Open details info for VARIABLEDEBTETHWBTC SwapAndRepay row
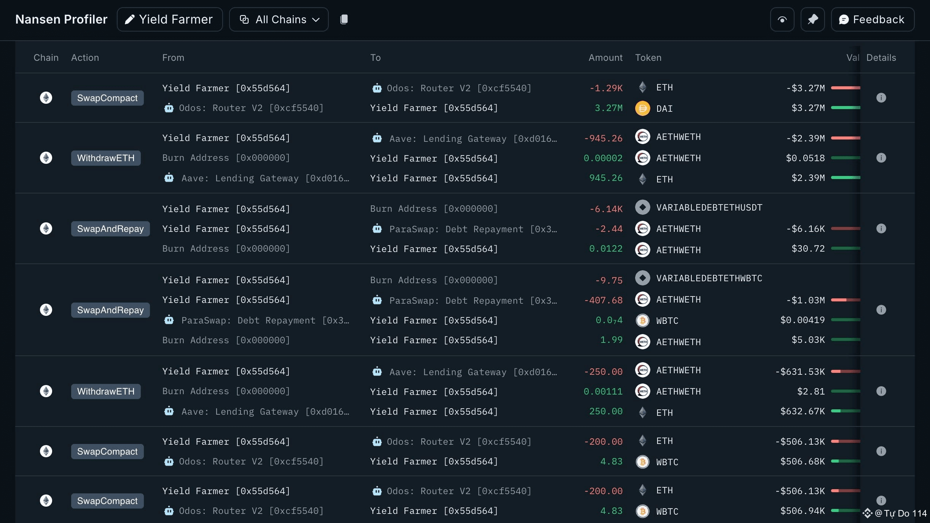Viewport: 930px width, 523px height. pyautogui.click(x=881, y=310)
